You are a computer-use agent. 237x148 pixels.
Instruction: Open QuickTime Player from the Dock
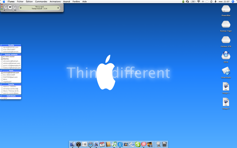tap(120, 144)
